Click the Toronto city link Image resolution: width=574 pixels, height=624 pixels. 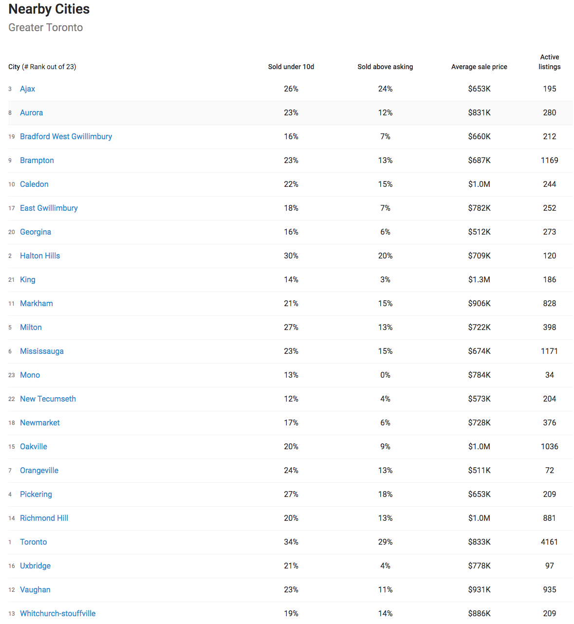click(33, 542)
